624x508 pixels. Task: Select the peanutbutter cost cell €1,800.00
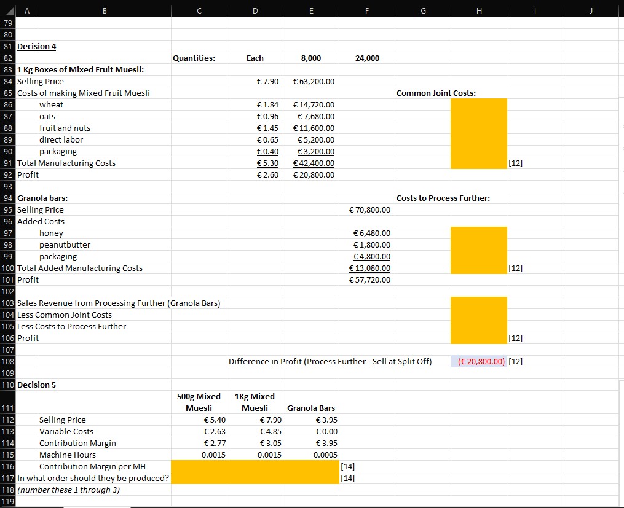tap(366, 244)
